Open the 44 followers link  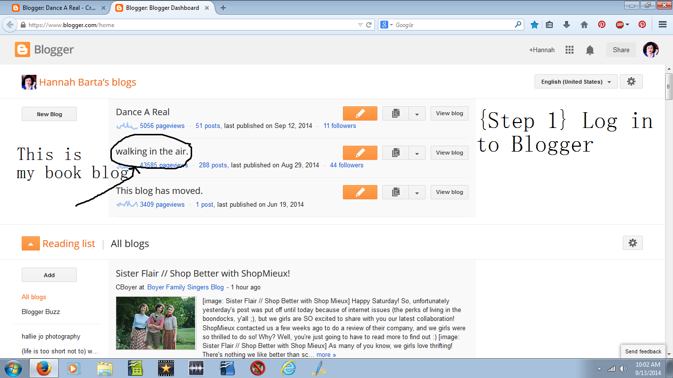[346, 165]
